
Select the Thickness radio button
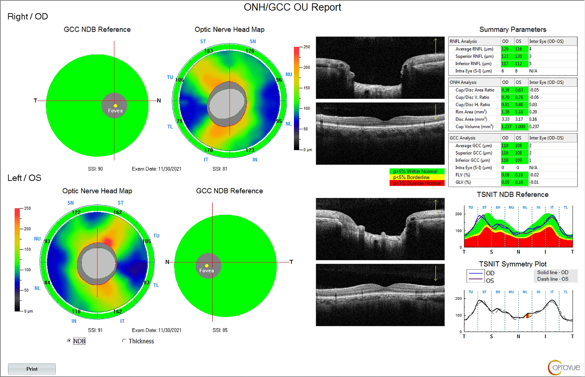[124, 341]
